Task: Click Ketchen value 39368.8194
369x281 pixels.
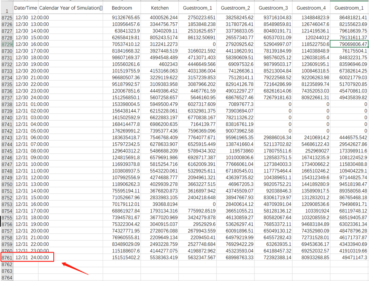Action: pos(160,204)
